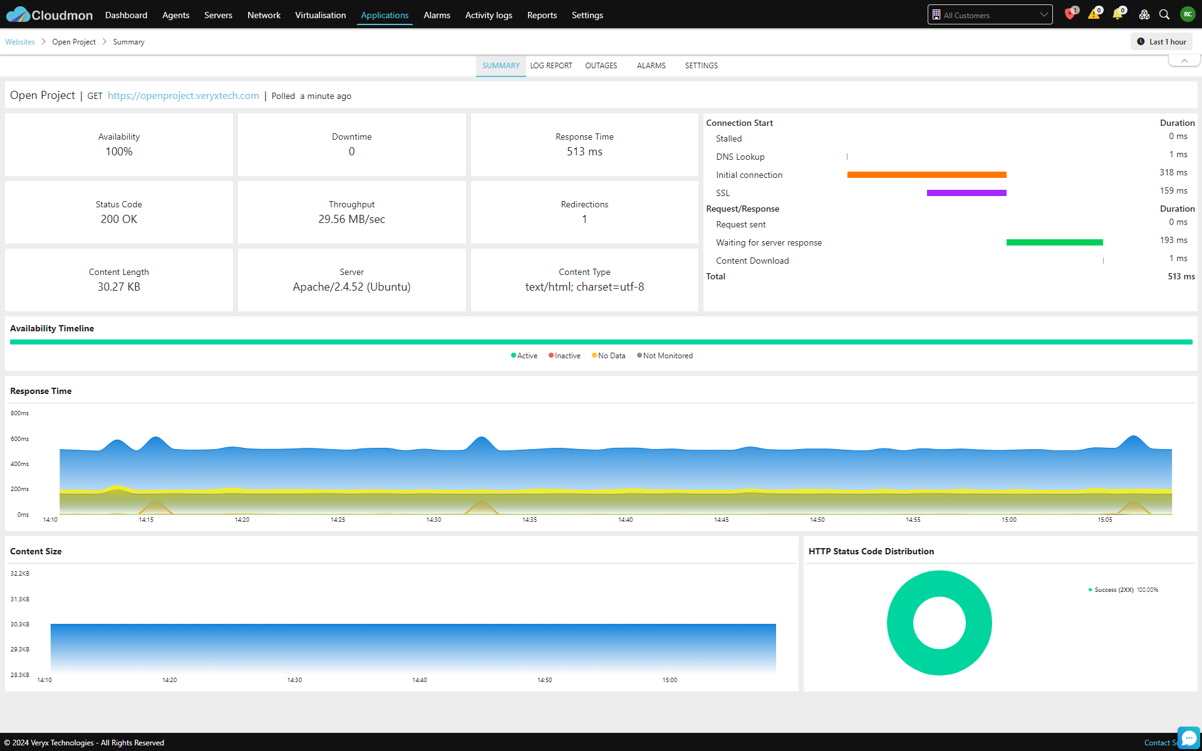The image size is (1202, 751).
Task: Open the Settings menu in top bar
Action: point(588,15)
